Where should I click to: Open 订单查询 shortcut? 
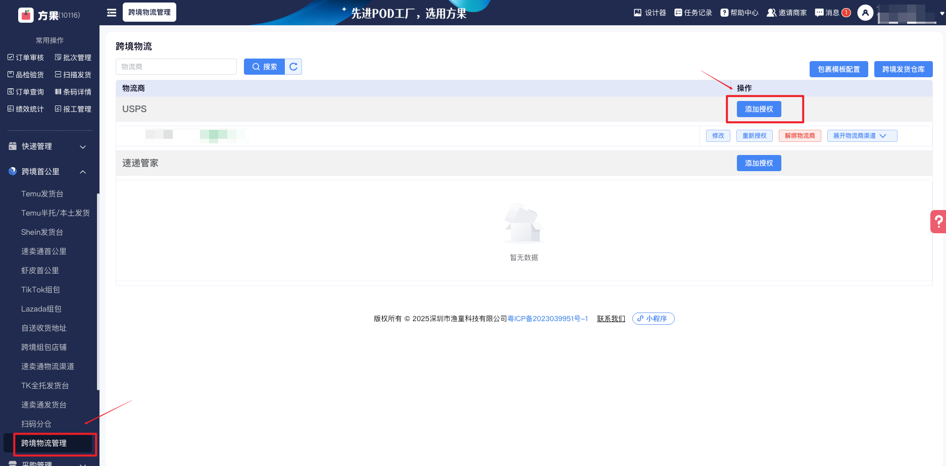pos(26,92)
